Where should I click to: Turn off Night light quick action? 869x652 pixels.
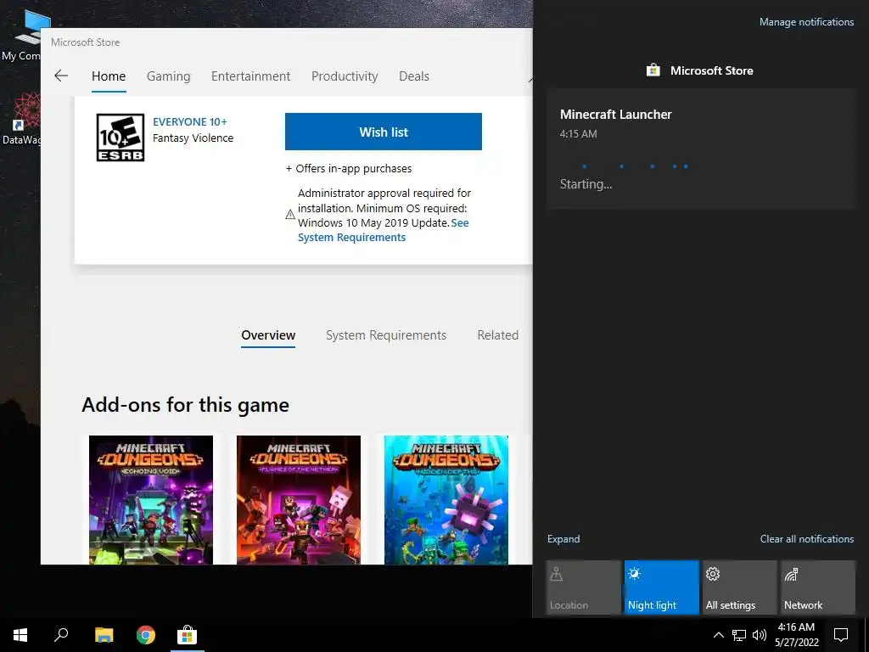662,587
